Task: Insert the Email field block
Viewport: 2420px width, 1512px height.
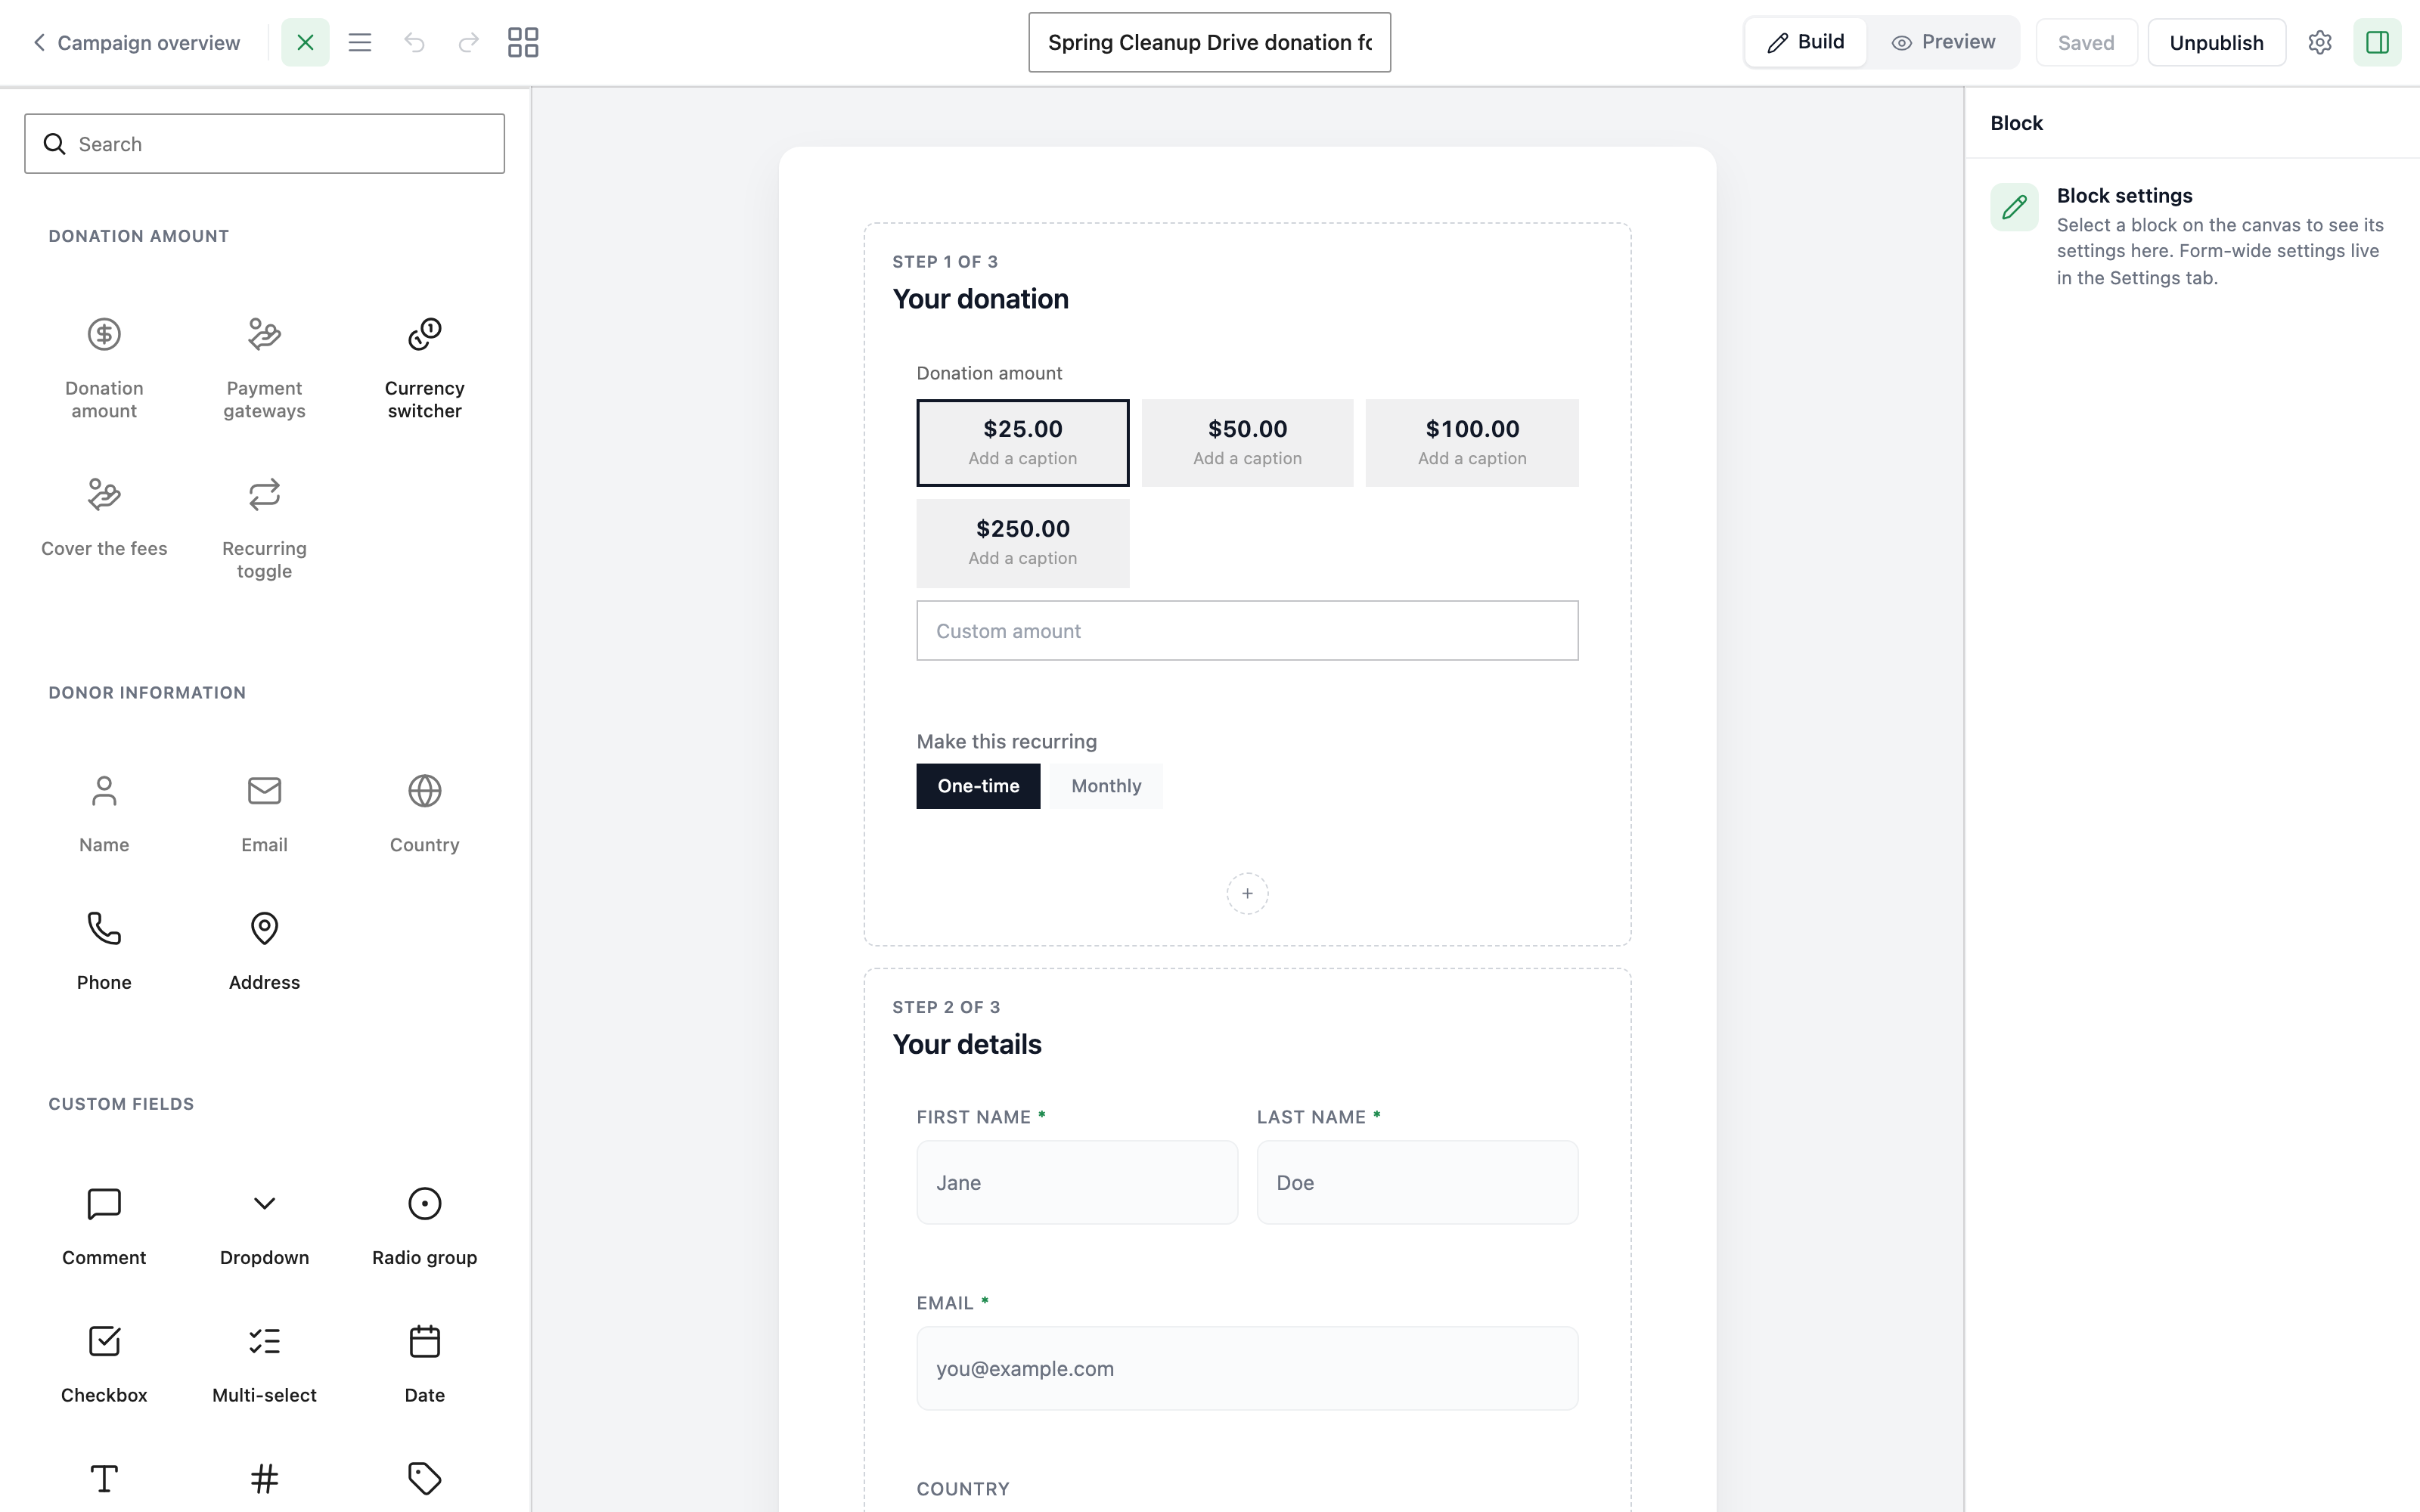Action: (x=264, y=813)
